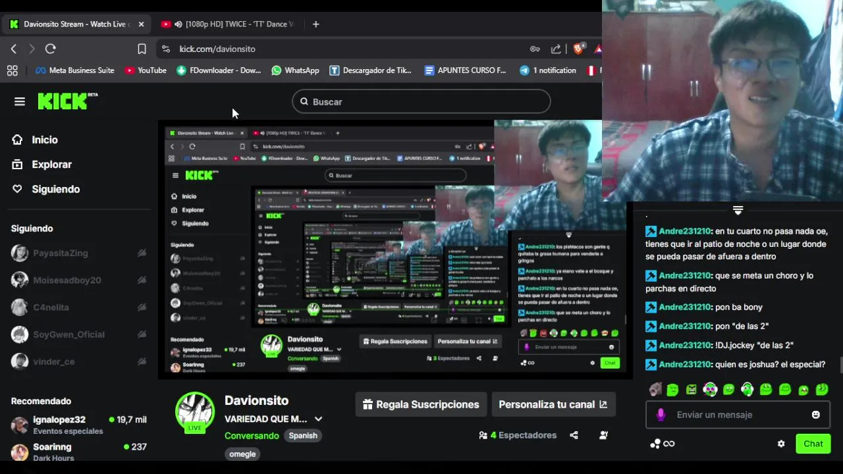The width and height of the screenshot is (843, 474).
Task: Open chat settings gear
Action: coord(781,444)
